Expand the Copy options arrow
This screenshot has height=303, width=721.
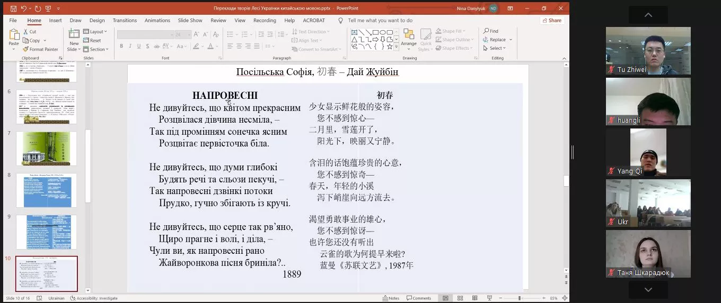[45, 40]
